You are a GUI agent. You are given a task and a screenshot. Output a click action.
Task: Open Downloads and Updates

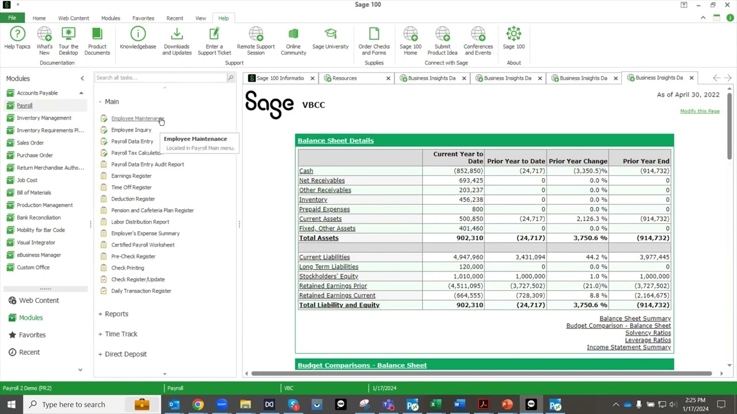pyautogui.click(x=177, y=41)
